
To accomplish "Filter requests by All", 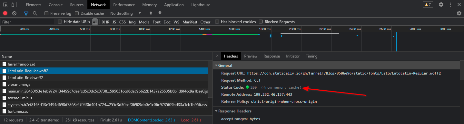I will tap(95, 22).
